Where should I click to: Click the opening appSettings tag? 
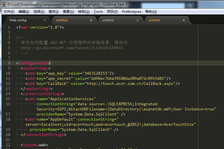pos(36,68)
